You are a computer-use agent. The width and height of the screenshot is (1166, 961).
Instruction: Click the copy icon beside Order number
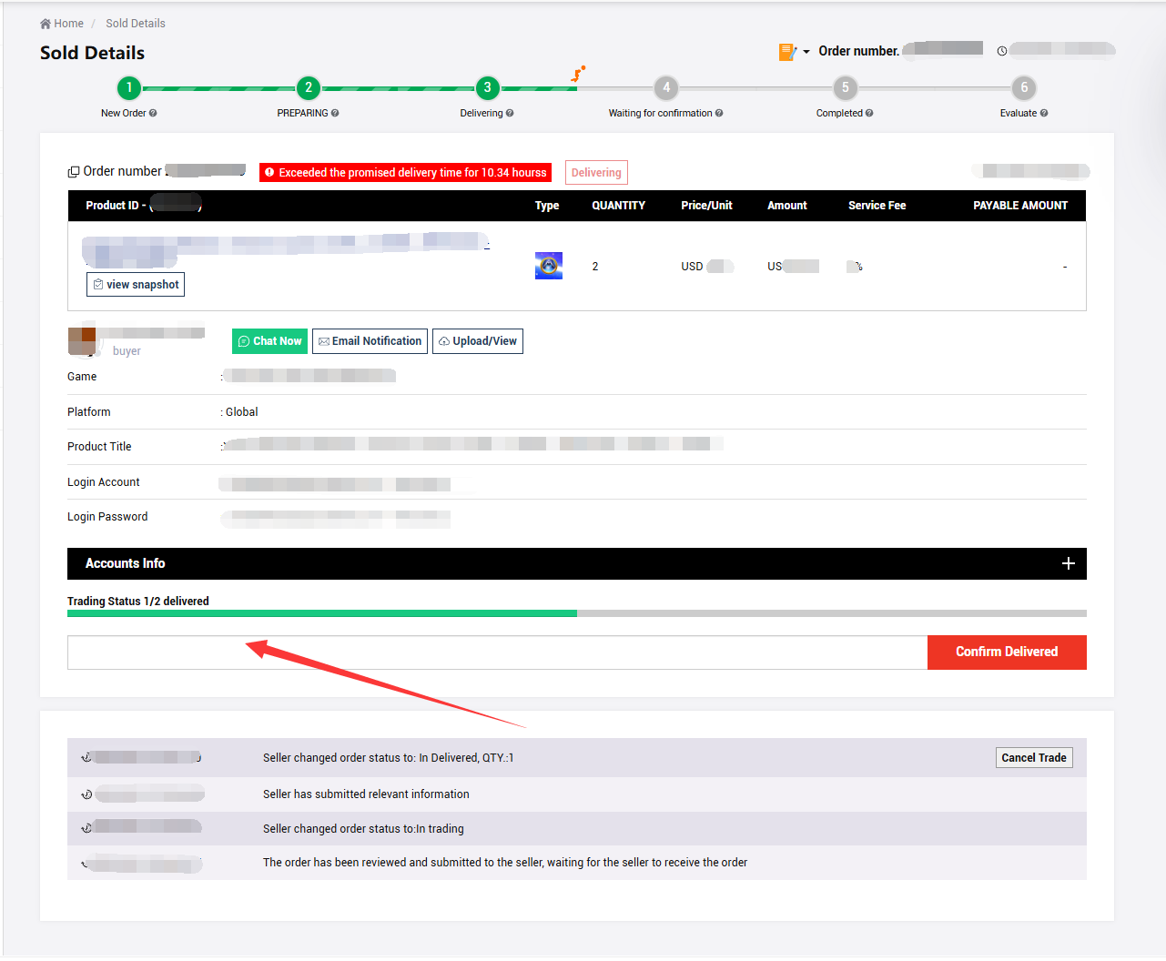point(74,172)
